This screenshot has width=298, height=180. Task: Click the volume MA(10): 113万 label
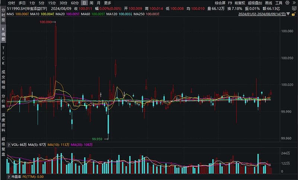click(58, 145)
